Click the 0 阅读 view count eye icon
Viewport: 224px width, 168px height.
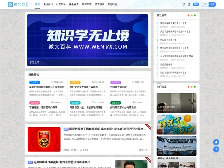pos(81,150)
